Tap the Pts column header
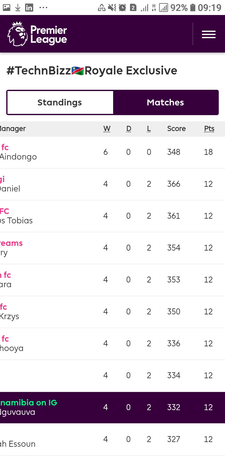Viewport: 225px width, 463px height. point(209,129)
